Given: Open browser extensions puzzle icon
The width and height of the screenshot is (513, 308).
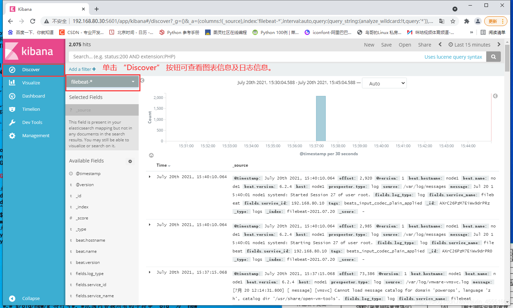Looking at the screenshot, I should tap(467, 21).
